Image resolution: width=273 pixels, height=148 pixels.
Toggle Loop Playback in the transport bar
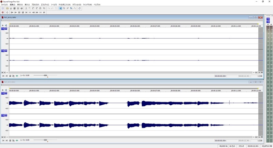[7, 12]
